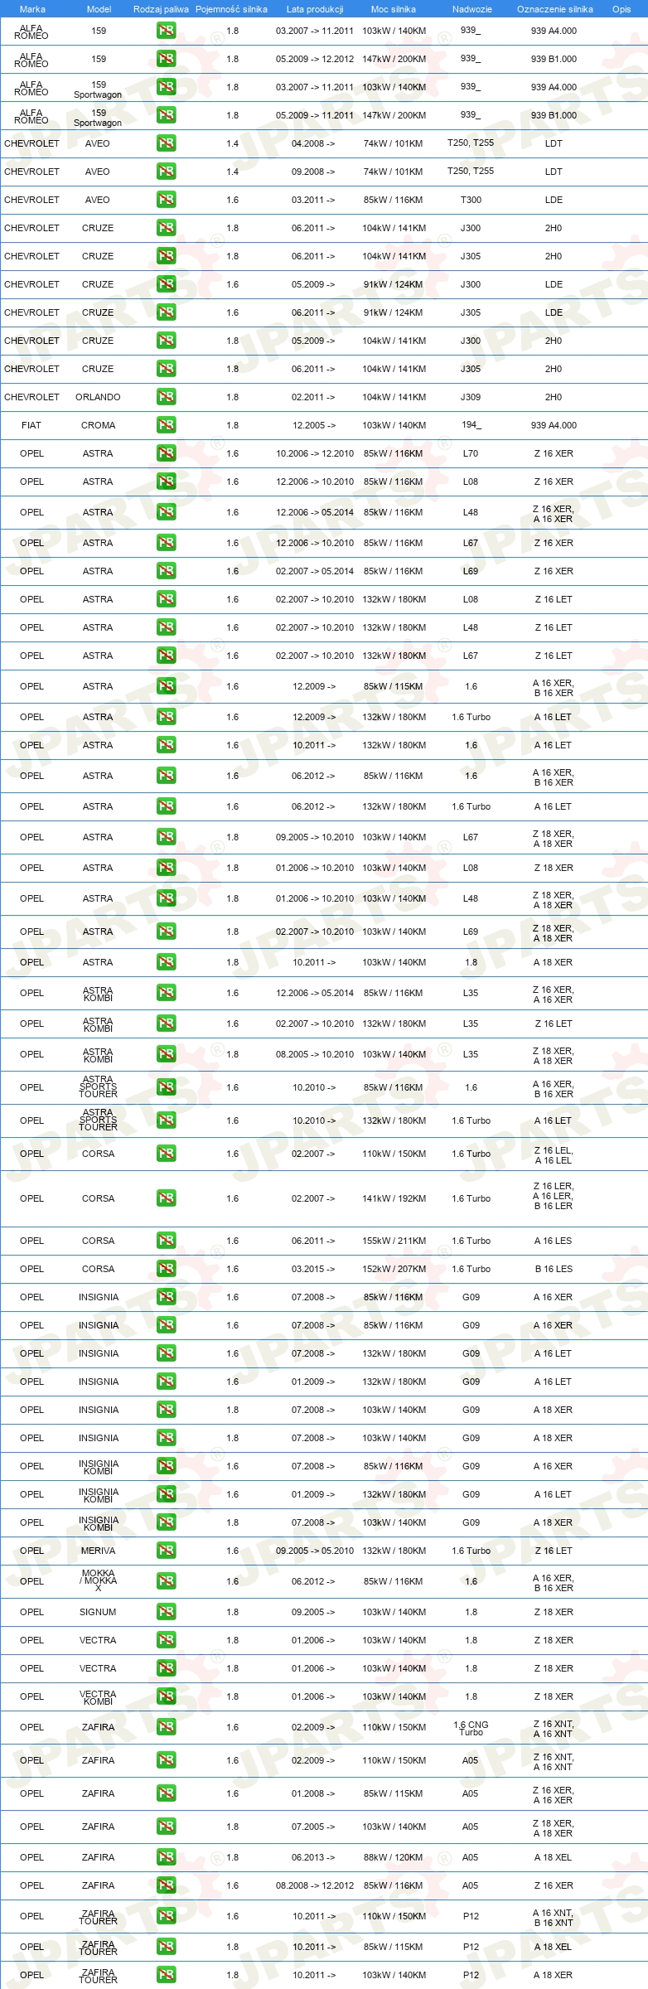Screen dimensions: 648x1989
Task: Click production date 12.2005 ->
Action: click(x=314, y=425)
